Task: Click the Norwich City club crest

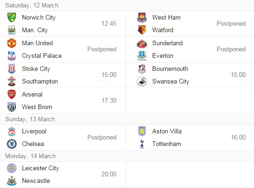Action: 12,17
